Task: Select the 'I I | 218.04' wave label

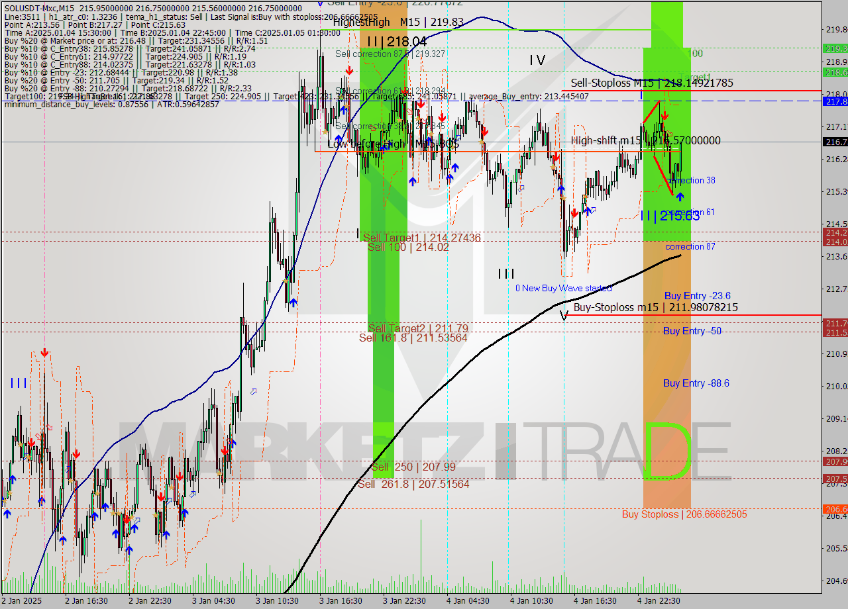Action: pyautogui.click(x=397, y=41)
